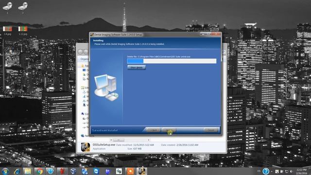Image resolution: width=311 pixels, height=175 pixels.
Task: Click the Next button in the setup wizard
Action: click(169, 130)
